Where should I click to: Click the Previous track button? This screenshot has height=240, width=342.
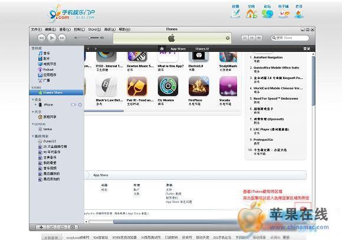[x=41, y=38]
